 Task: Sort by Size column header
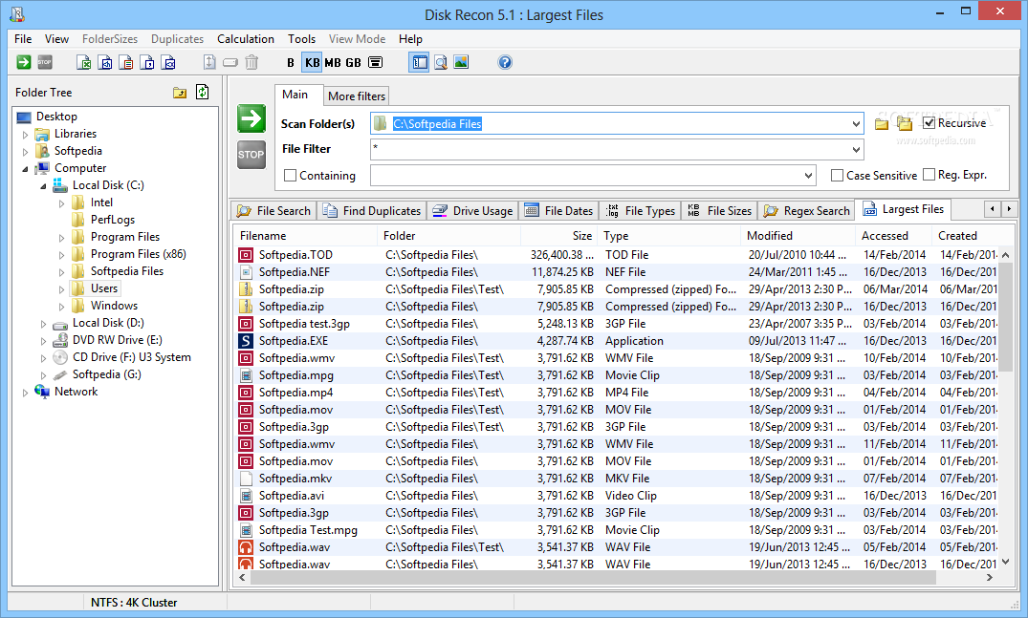[558, 236]
